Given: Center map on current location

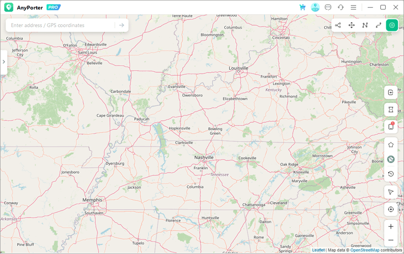Looking at the screenshot, I should coord(391,209).
